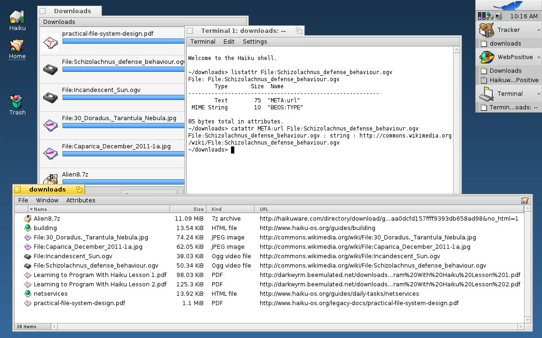Click progress bar of File:Incandescent_Sun.ogv download
The width and height of the screenshot is (542, 338).
123,98
